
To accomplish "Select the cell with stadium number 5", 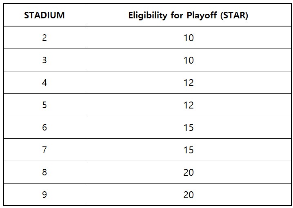I will coord(44,105).
